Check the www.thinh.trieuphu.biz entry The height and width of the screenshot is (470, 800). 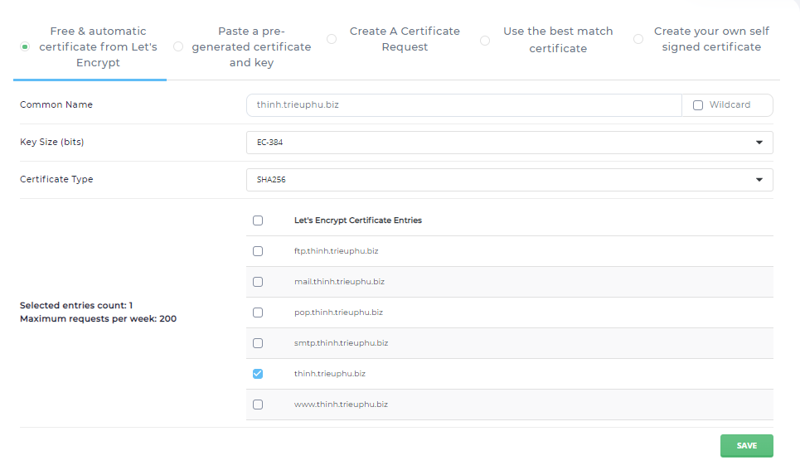click(x=258, y=405)
